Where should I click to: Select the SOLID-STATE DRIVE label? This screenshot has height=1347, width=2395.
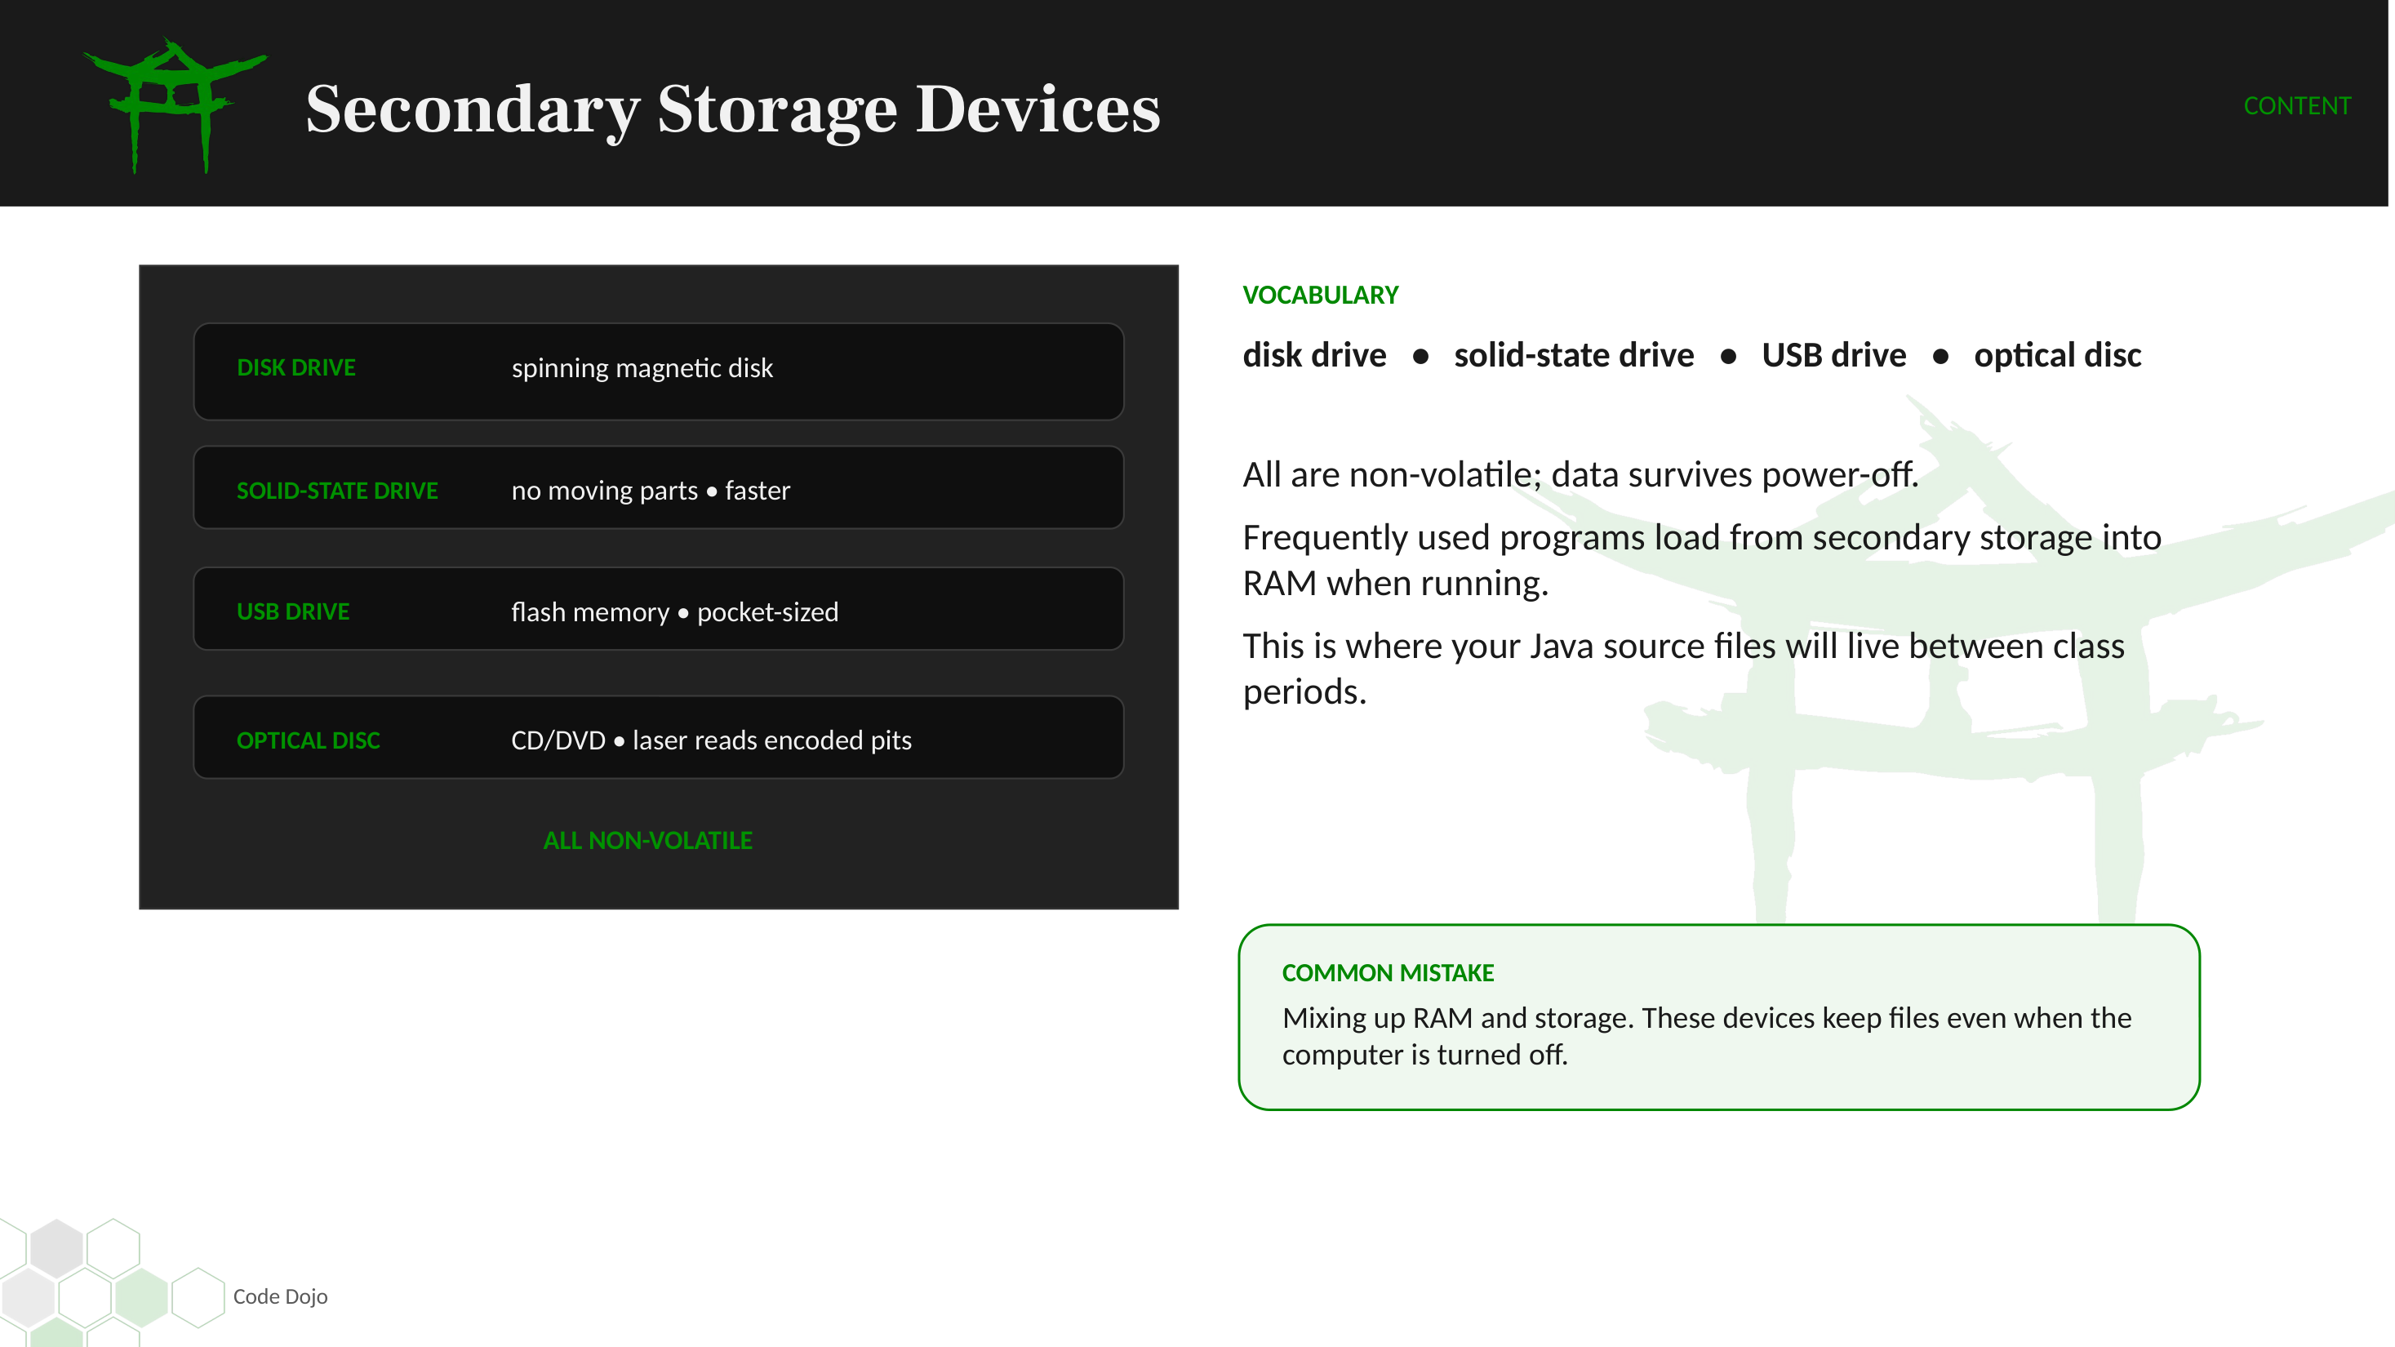click(336, 490)
